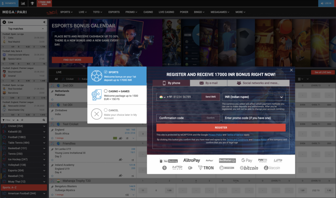Click the NetWallet payment logo
The width and height of the screenshot is (336, 198).
click(227, 160)
